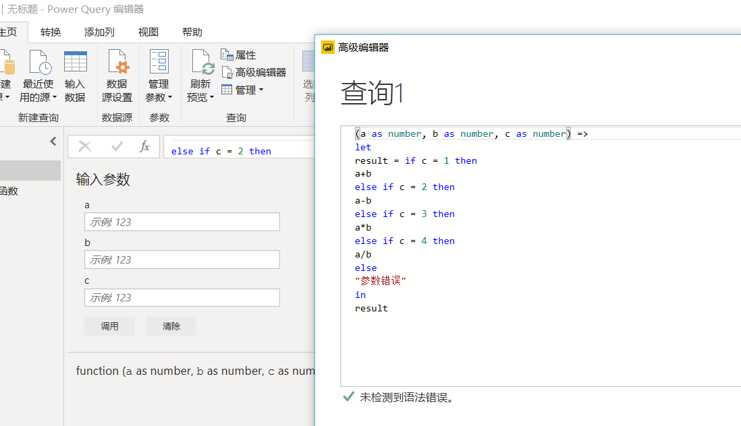Click the 'else if c = 3 then' line

[404, 214]
